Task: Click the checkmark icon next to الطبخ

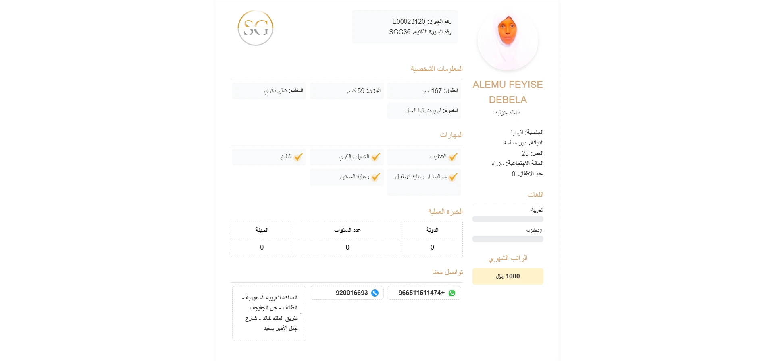Action: [298, 157]
